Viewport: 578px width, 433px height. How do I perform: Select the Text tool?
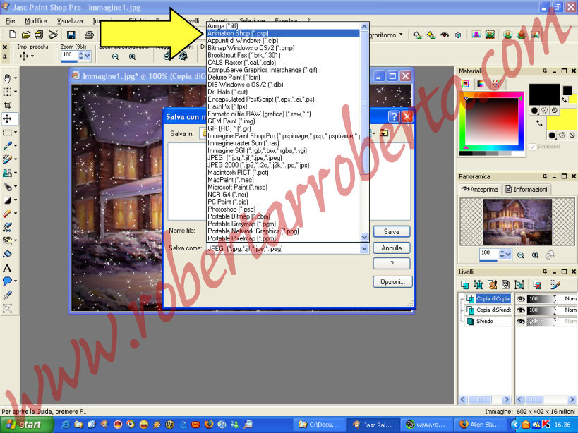7,268
